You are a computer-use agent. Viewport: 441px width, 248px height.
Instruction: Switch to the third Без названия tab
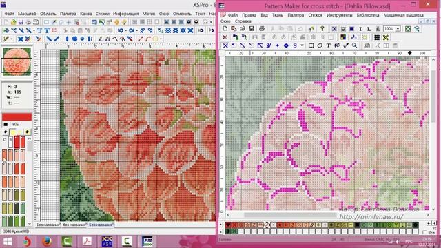pyautogui.click(x=101, y=225)
